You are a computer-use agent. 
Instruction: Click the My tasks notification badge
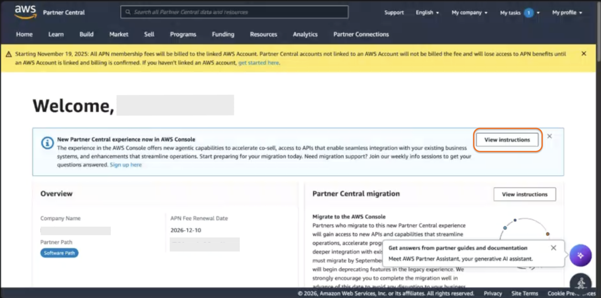pos(529,13)
